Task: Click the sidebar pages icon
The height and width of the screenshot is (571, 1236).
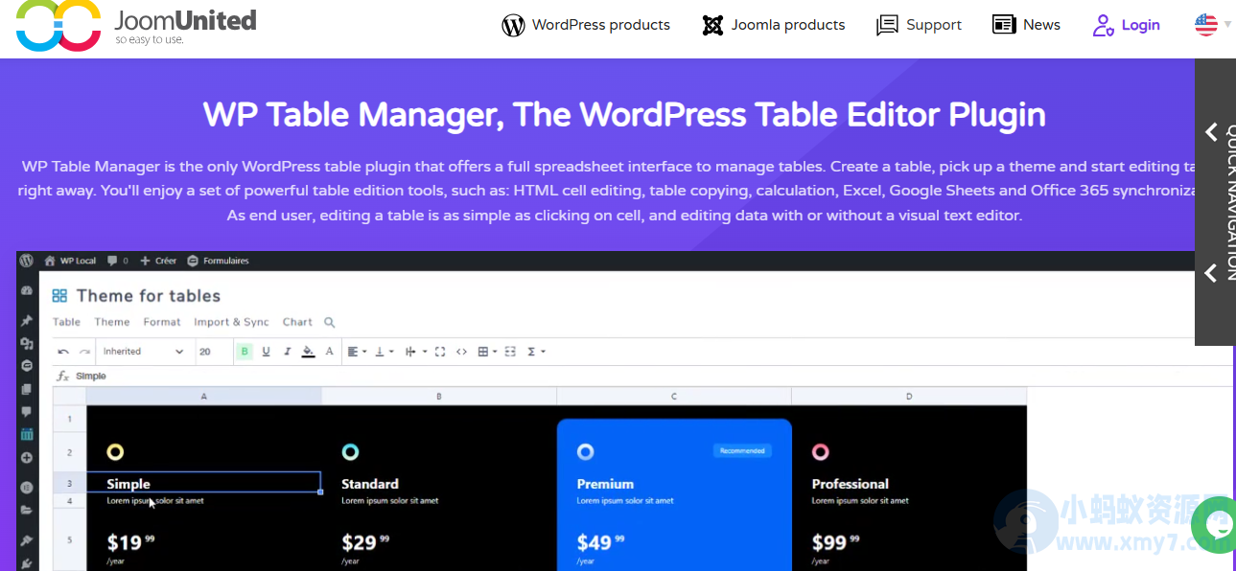Action: pyautogui.click(x=27, y=389)
